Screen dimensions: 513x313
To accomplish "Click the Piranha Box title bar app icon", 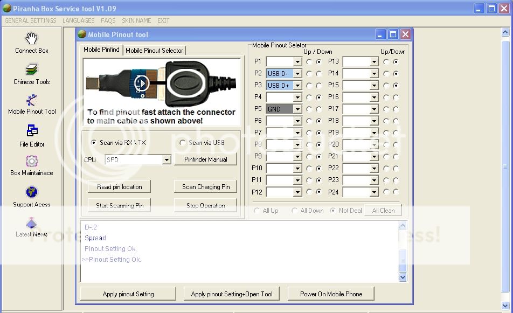I will (x=7, y=8).
